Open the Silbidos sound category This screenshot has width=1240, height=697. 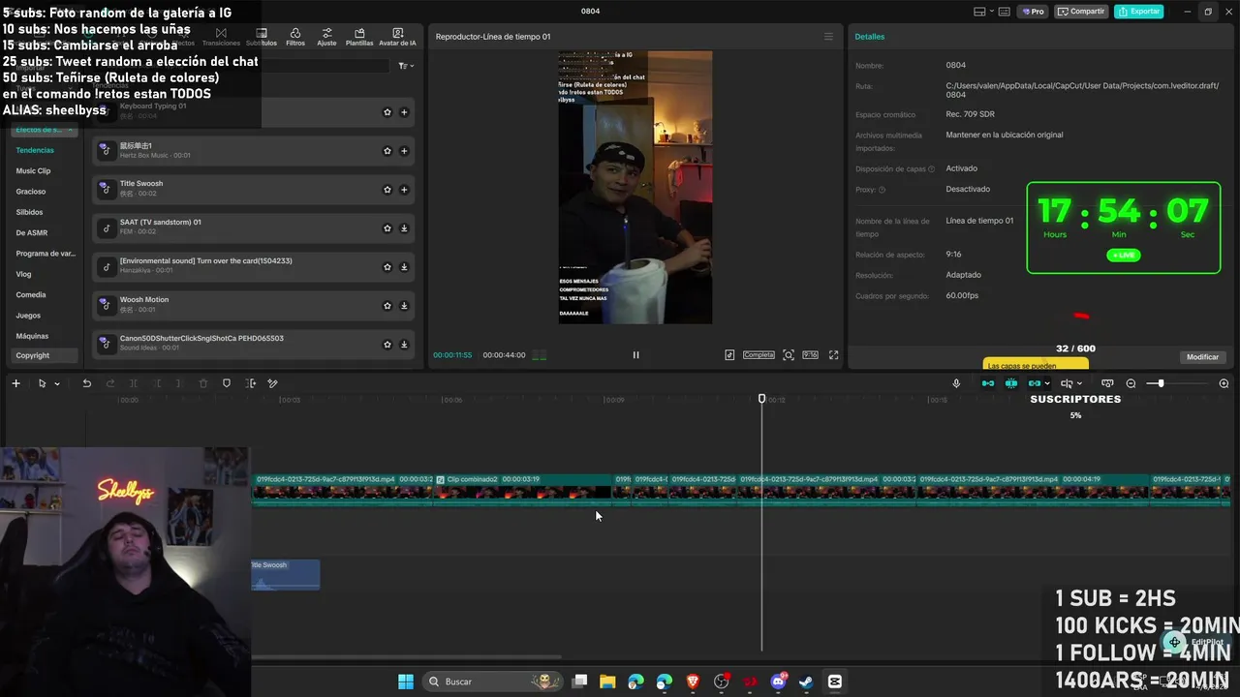(29, 212)
